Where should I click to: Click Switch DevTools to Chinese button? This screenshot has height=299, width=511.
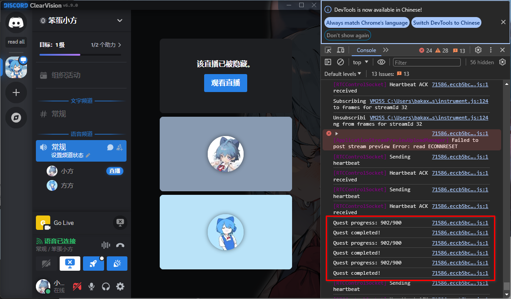(x=446, y=22)
